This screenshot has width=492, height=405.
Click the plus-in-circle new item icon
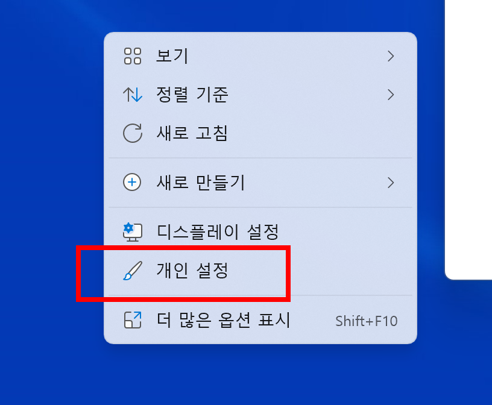(132, 182)
